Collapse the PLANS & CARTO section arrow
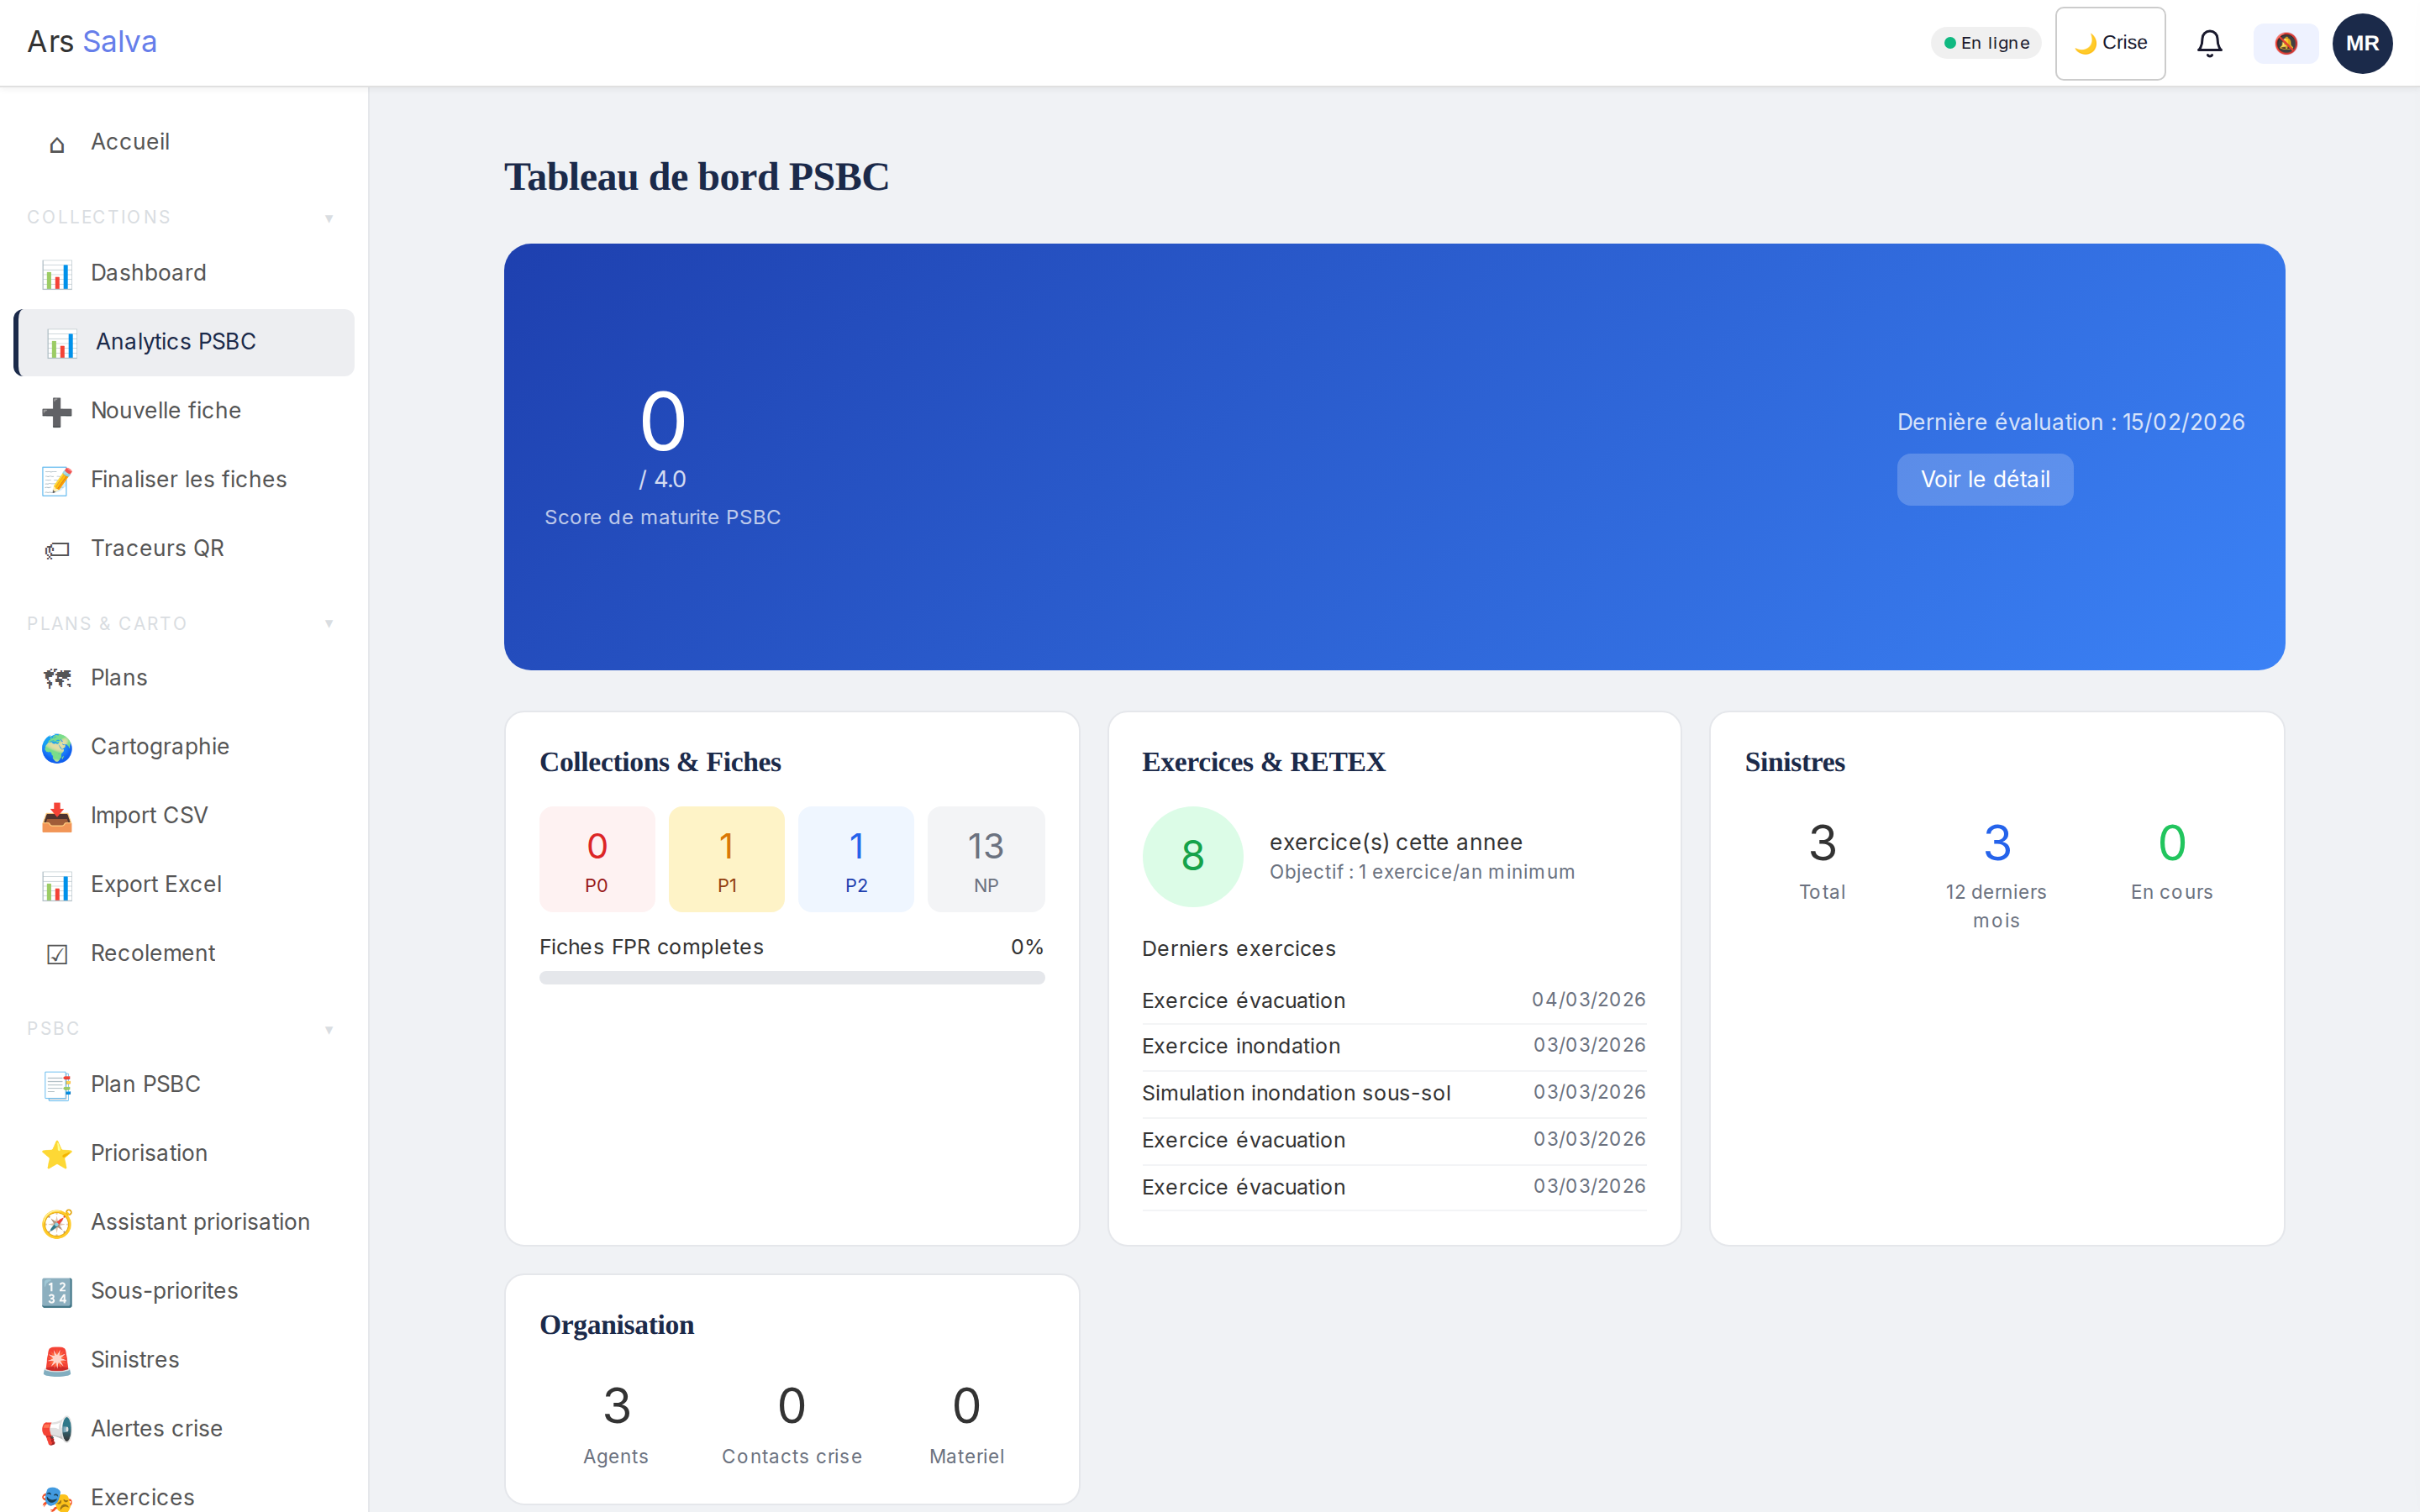 (x=329, y=624)
